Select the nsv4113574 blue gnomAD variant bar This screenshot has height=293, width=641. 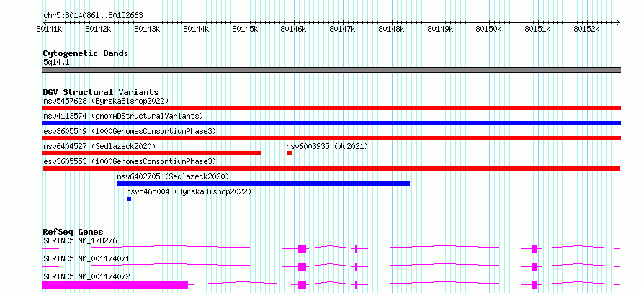[x=331, y=123]
